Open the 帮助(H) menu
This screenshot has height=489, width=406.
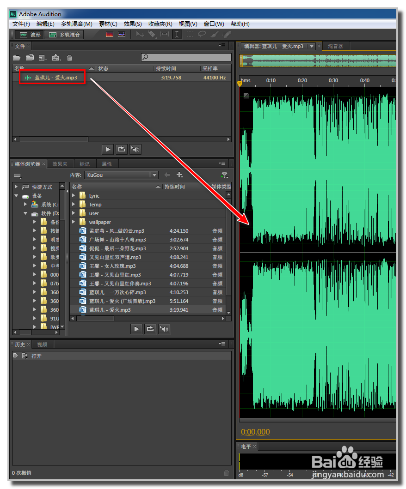(x=240, y=24)
